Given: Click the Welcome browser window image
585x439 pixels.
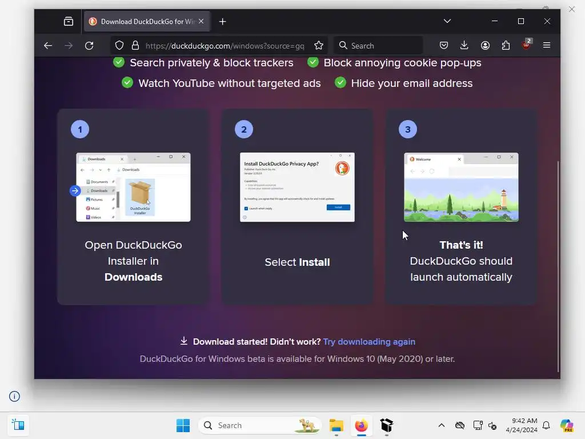Looking at the screenshot, I should click(x=461, y=187).
